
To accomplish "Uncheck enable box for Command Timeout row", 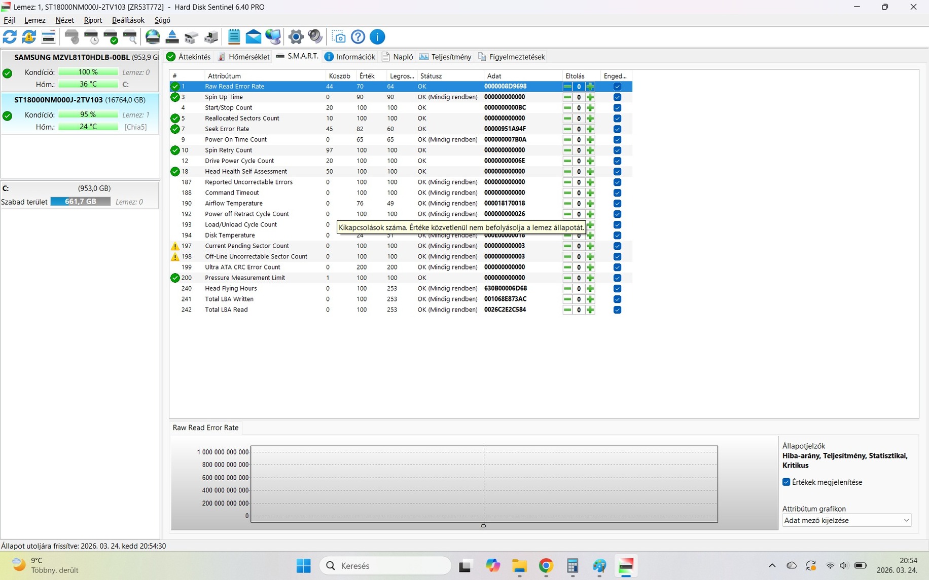I will coord(617,193).
